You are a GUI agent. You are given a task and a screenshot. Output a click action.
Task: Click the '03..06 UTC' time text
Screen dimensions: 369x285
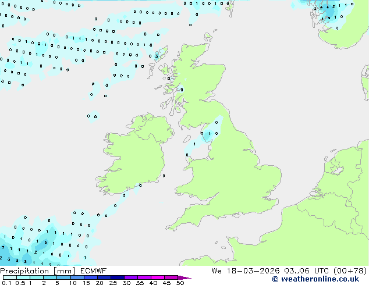click(x=306, y=271)
